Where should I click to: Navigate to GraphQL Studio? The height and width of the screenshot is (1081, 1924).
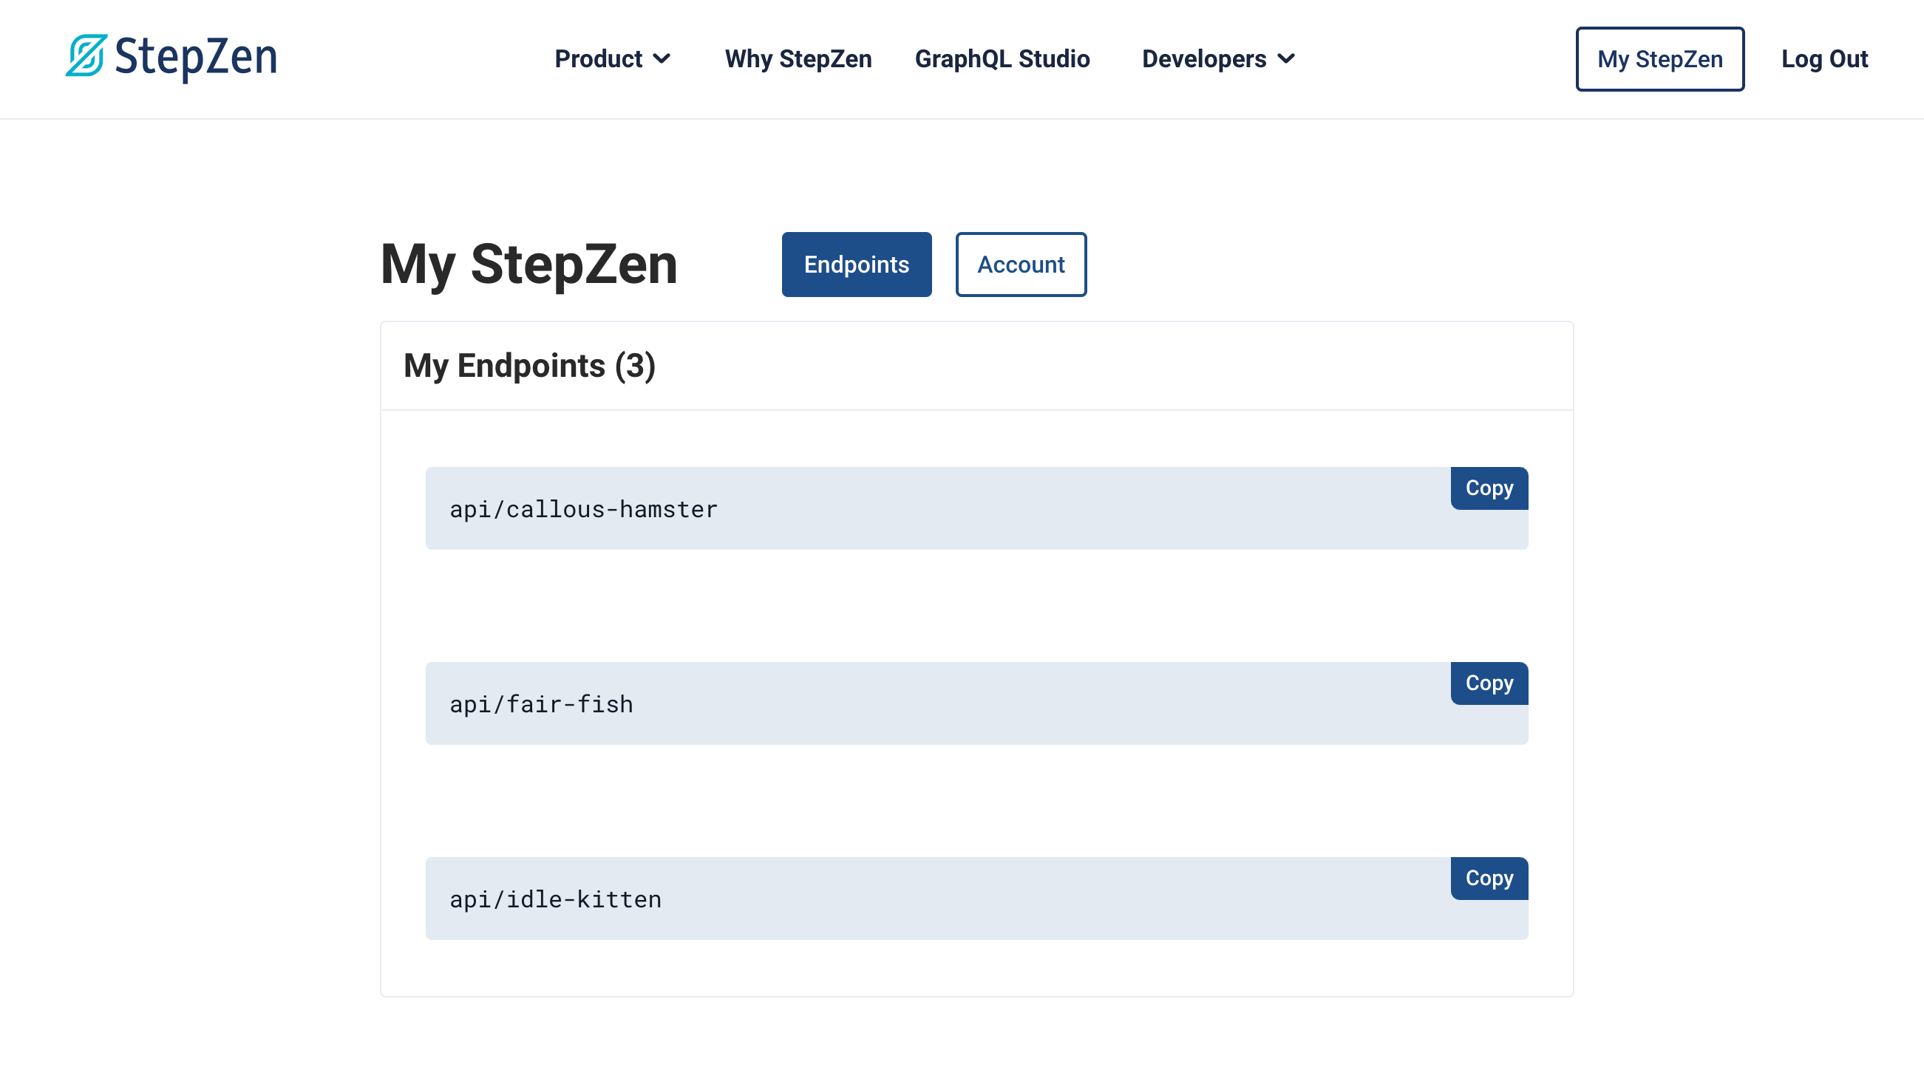[1003, 58]
